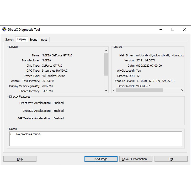Click the Notes text box
This screenshot has width=191, height=191.
point(96,139)
